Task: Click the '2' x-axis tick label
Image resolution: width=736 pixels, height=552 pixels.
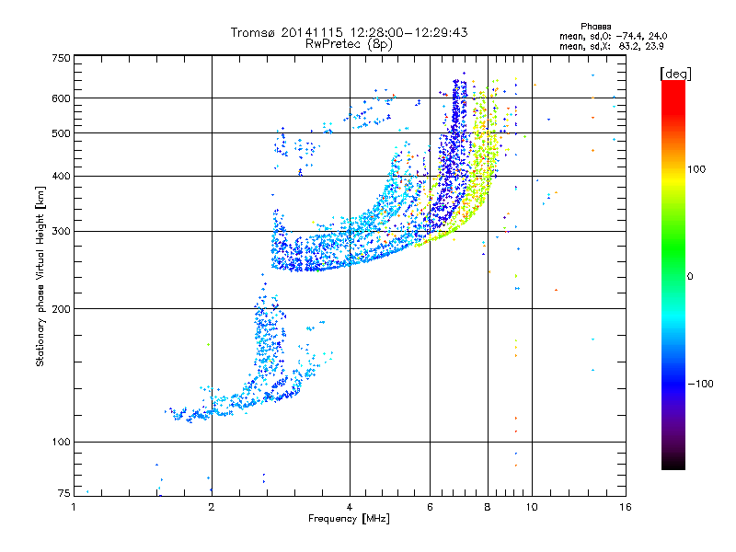Action: click(x=212, y=507)
